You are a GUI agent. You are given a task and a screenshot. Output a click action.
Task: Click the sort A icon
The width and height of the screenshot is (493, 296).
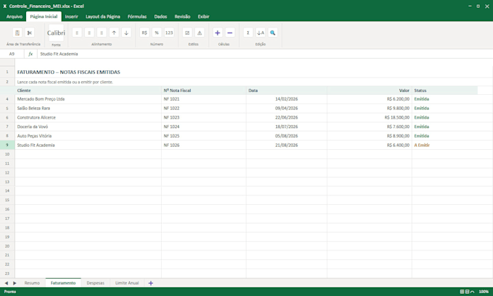tap(260, 33)
